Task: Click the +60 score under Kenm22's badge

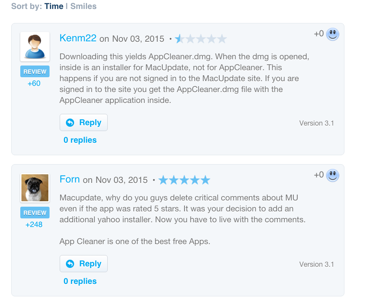Action: pos(34,83)
